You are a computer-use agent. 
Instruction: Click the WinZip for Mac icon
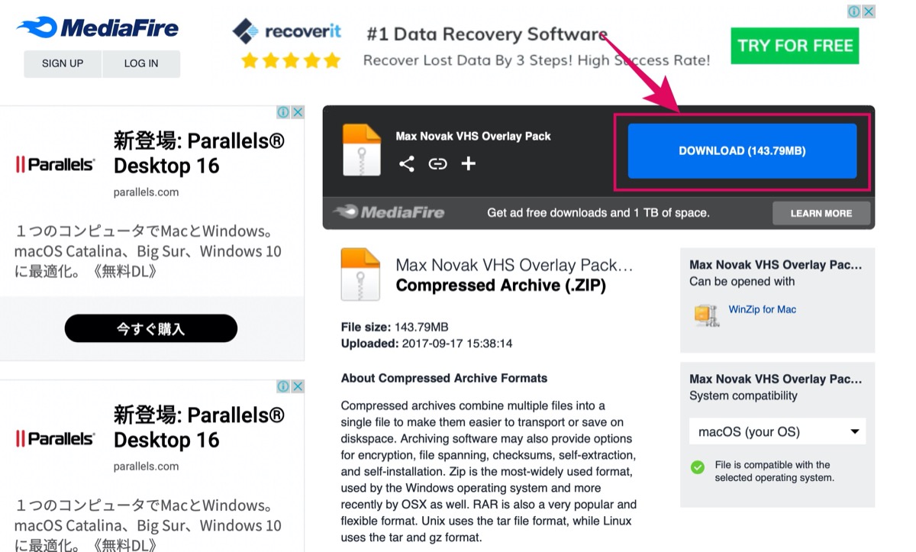(706, 315)
